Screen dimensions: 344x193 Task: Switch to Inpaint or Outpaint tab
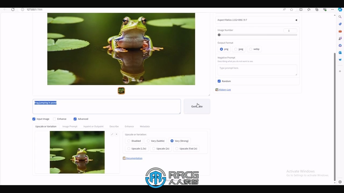click(94, 127)
